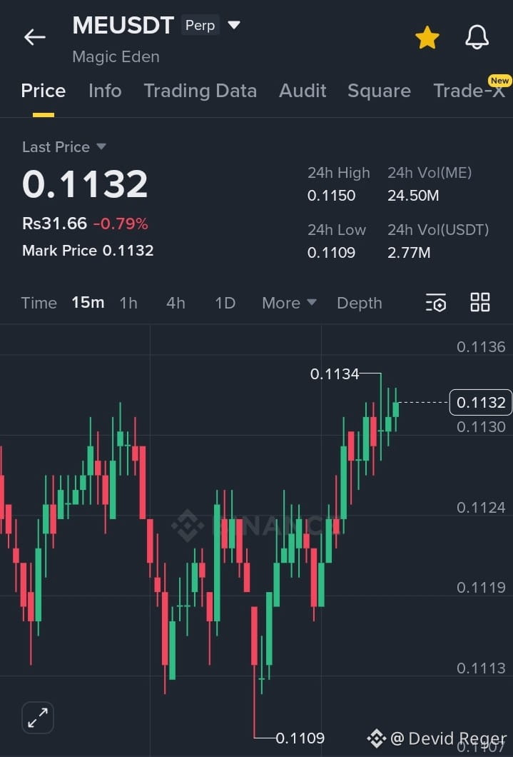Switch chart to 4h interval

tap(176, 303)
